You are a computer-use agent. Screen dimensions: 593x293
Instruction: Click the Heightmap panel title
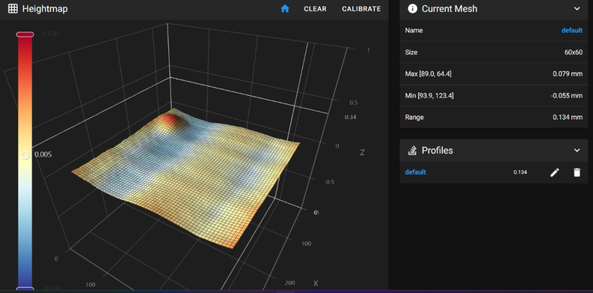point(45,9)
